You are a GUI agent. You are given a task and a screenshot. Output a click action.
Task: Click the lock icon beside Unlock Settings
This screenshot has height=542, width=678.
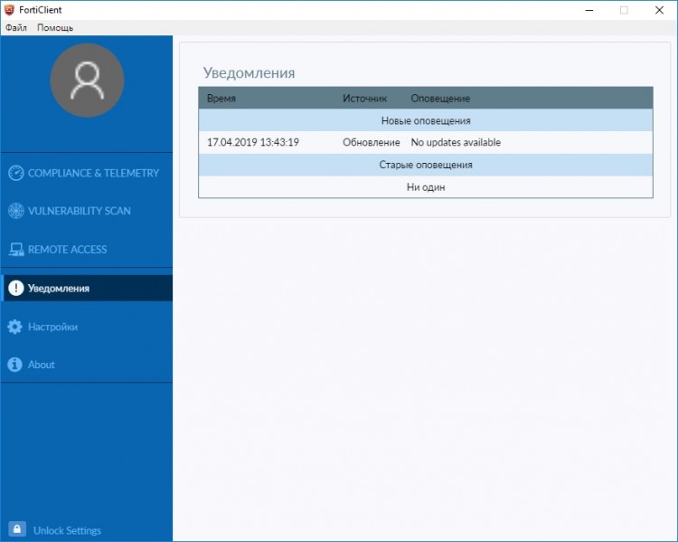click(x=16, y=529)
